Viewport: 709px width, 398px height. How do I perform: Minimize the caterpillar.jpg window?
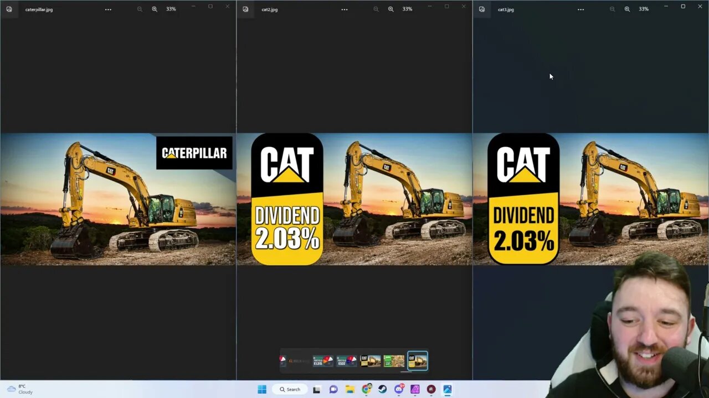click(x=193, y=6)
